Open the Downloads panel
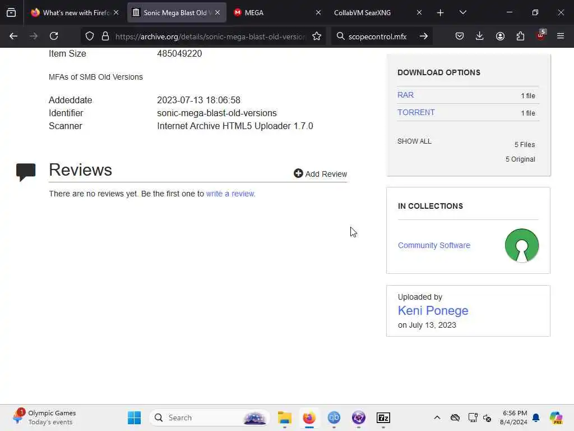This screenshot has height=431, width=574. pos(480,36)
